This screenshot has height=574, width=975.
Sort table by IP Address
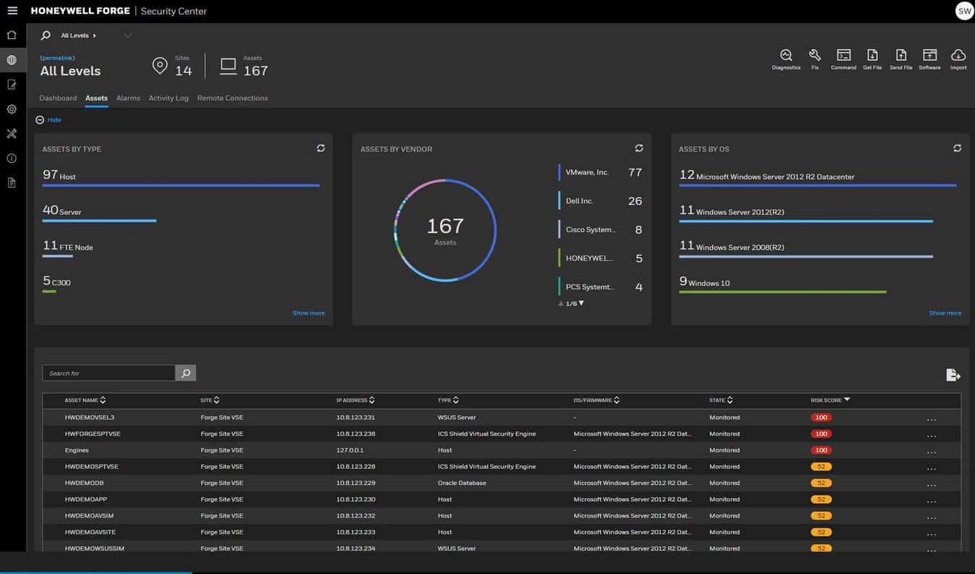356,400
